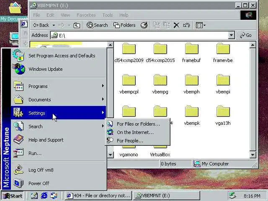The image size is (268, 201).
Task: Select Settings in the Start menu
Action: point(59,113)
